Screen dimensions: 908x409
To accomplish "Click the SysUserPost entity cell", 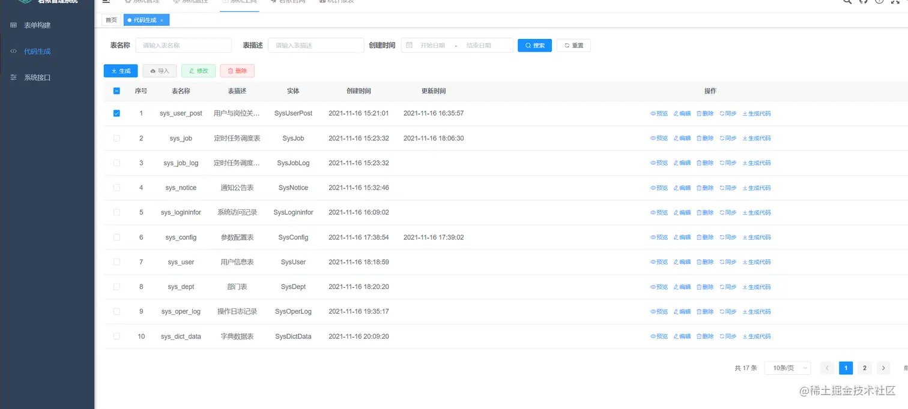I will click(x=293, y=113).
